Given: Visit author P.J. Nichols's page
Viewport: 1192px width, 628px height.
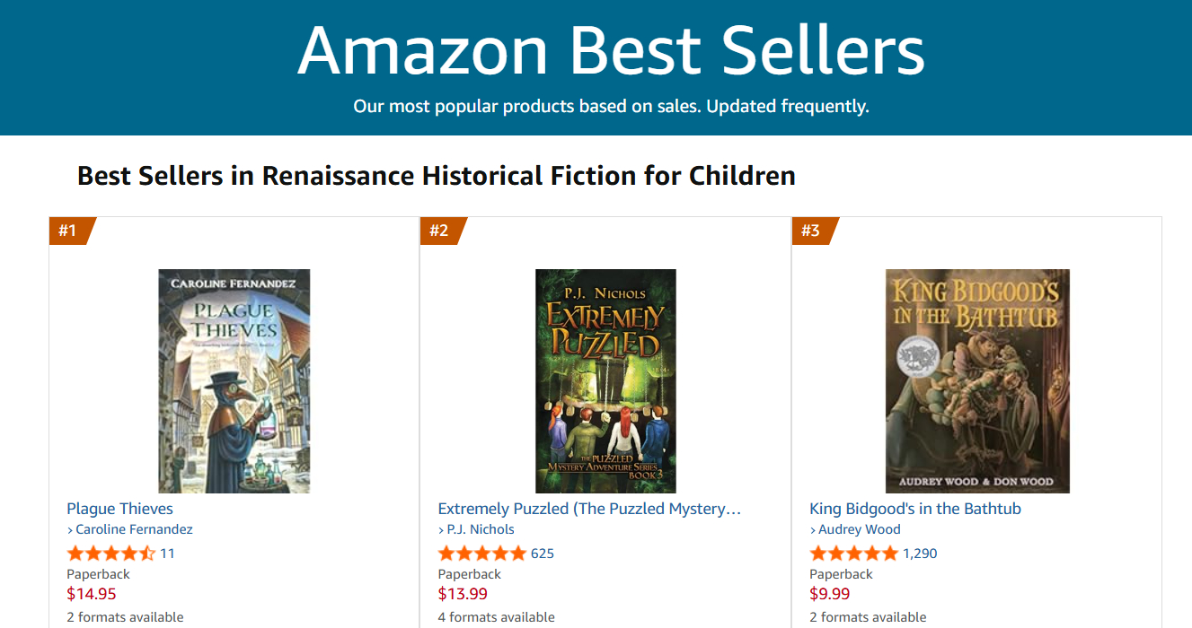Looking at the screenshot, I should click(481, 529).
